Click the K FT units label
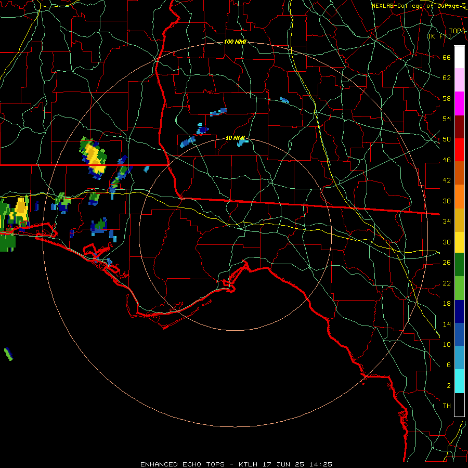Screen dimensions: 468x468 coord(439,36)
